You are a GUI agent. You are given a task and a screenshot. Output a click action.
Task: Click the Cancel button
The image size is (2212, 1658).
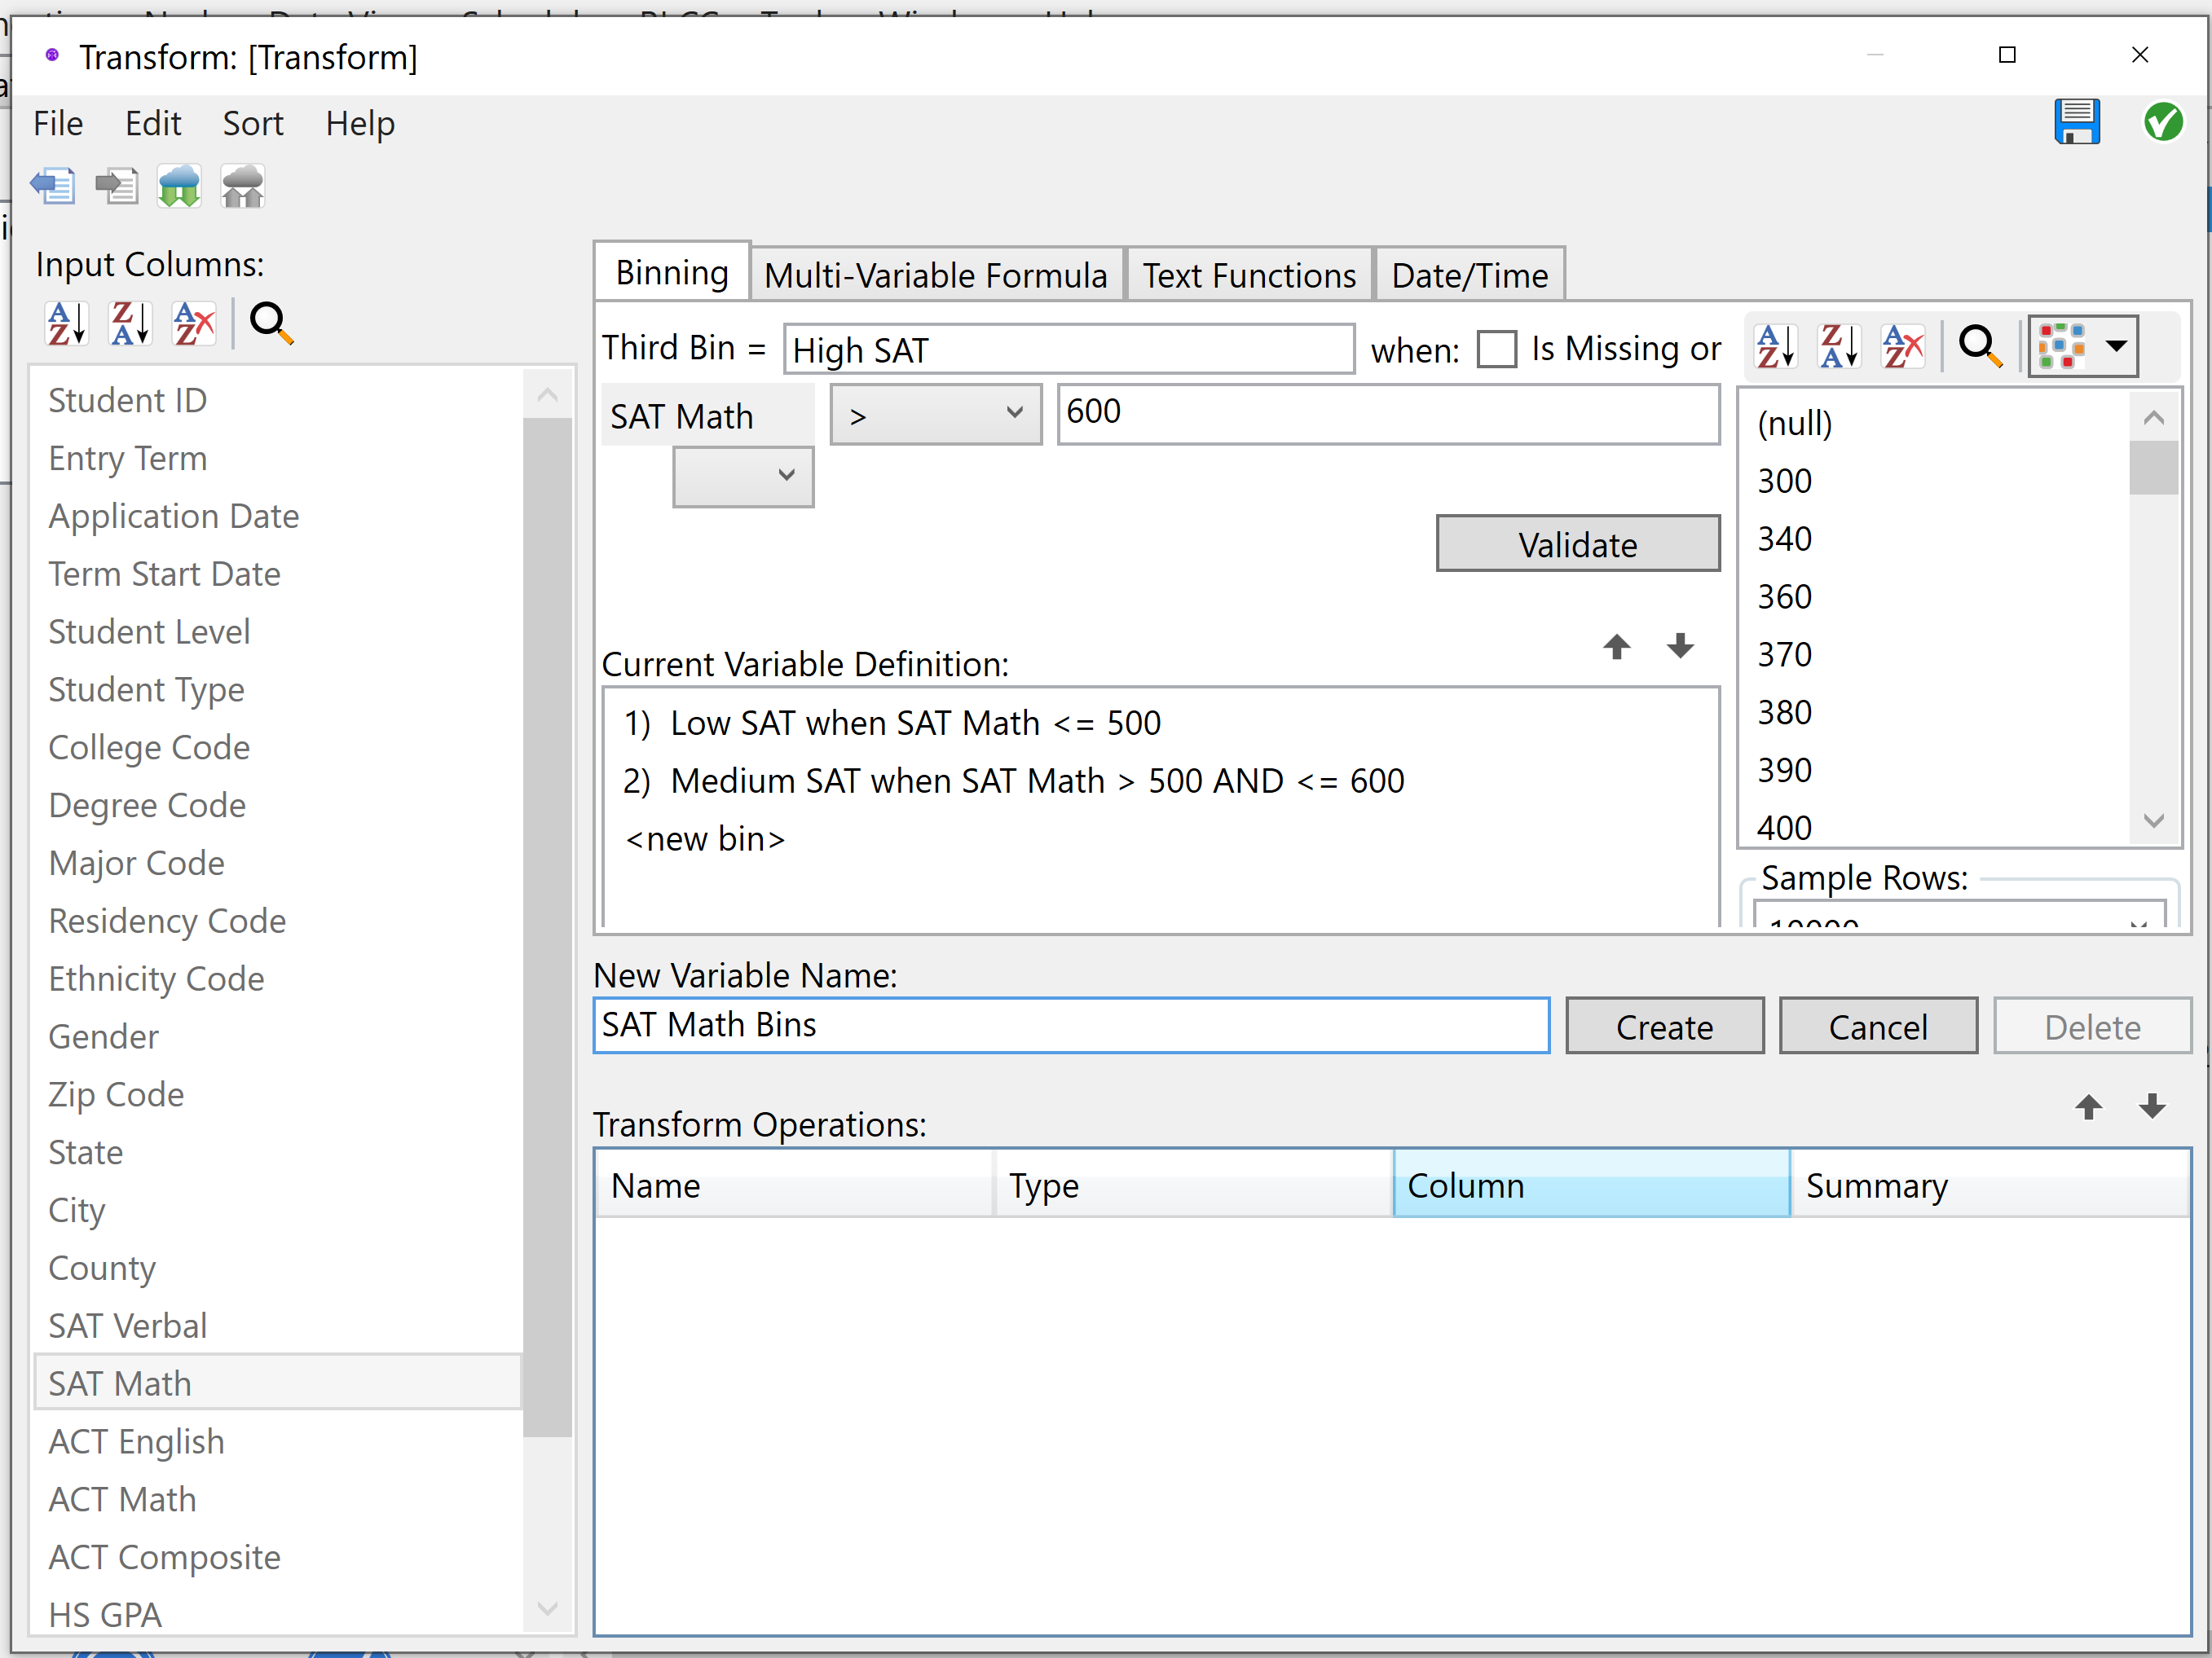tap(1878, 1027)
